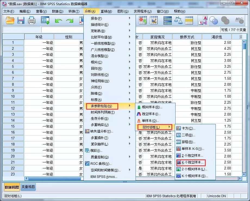This screenshot has width=250, height=201.
Task: Expand the 描述统计(E) submenu
Action: [110, 24]
